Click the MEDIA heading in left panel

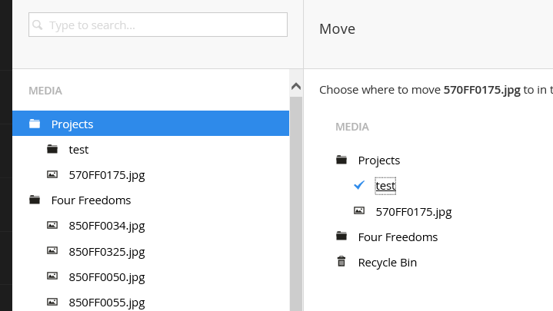[x=45, y=91]
